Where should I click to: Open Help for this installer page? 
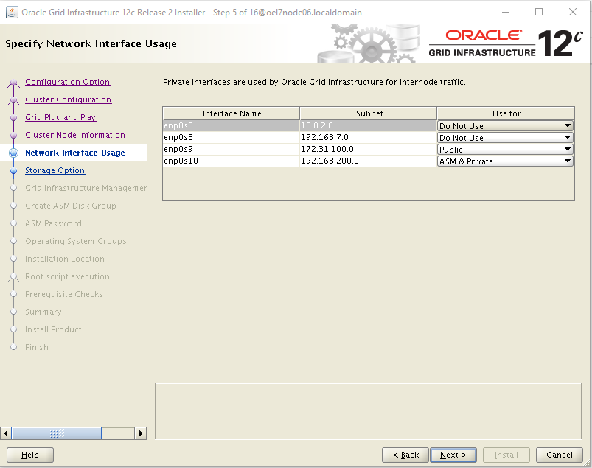coord(30,455)
